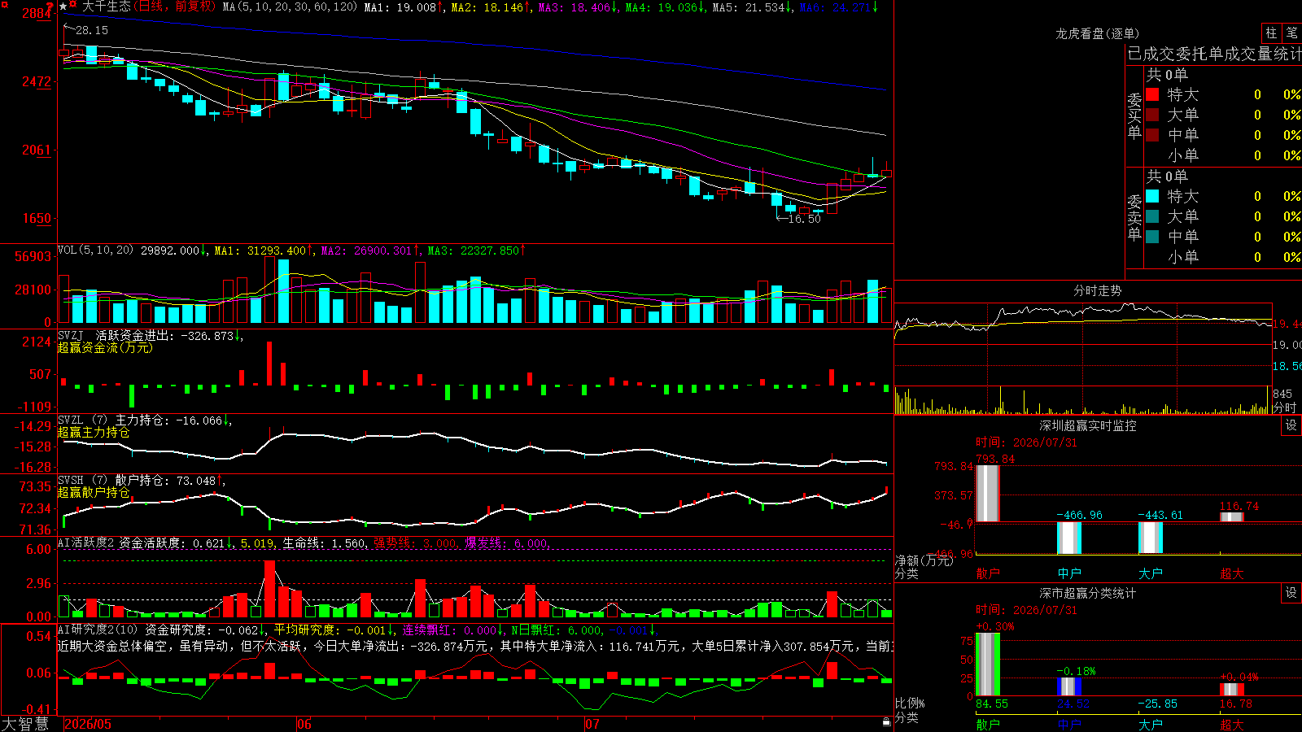Viewport: 1302px width, 732px height.
Task: Open 设 settings for 深圳超赢实时监控
Action: pos(1291,425)
